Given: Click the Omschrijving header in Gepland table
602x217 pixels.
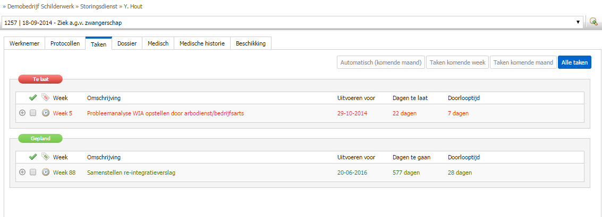Looking at the screenshot, I should [104, 157].
